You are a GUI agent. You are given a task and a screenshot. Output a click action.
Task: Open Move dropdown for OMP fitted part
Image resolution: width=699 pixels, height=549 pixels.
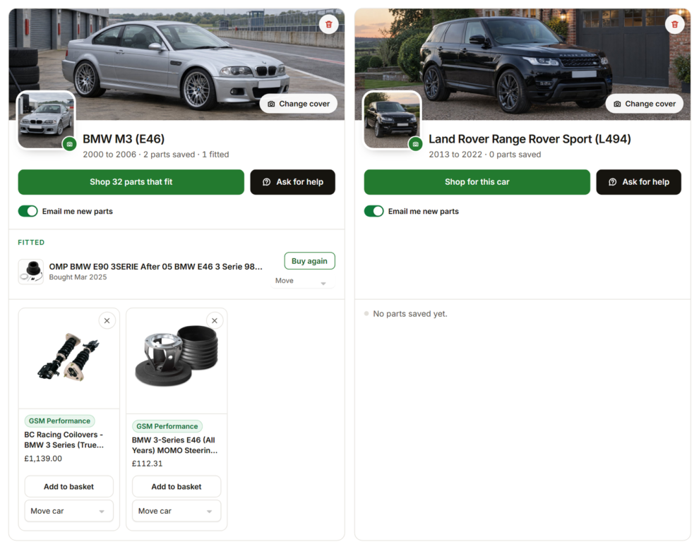click(x=302, y=281)
